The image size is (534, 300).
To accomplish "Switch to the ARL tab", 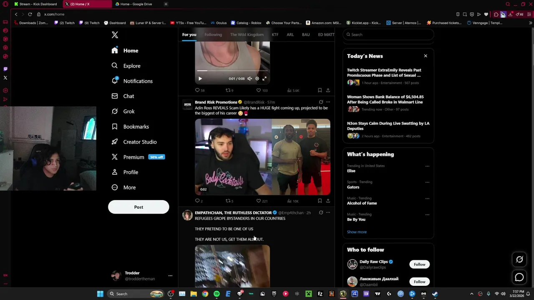I will click(290, 35).
